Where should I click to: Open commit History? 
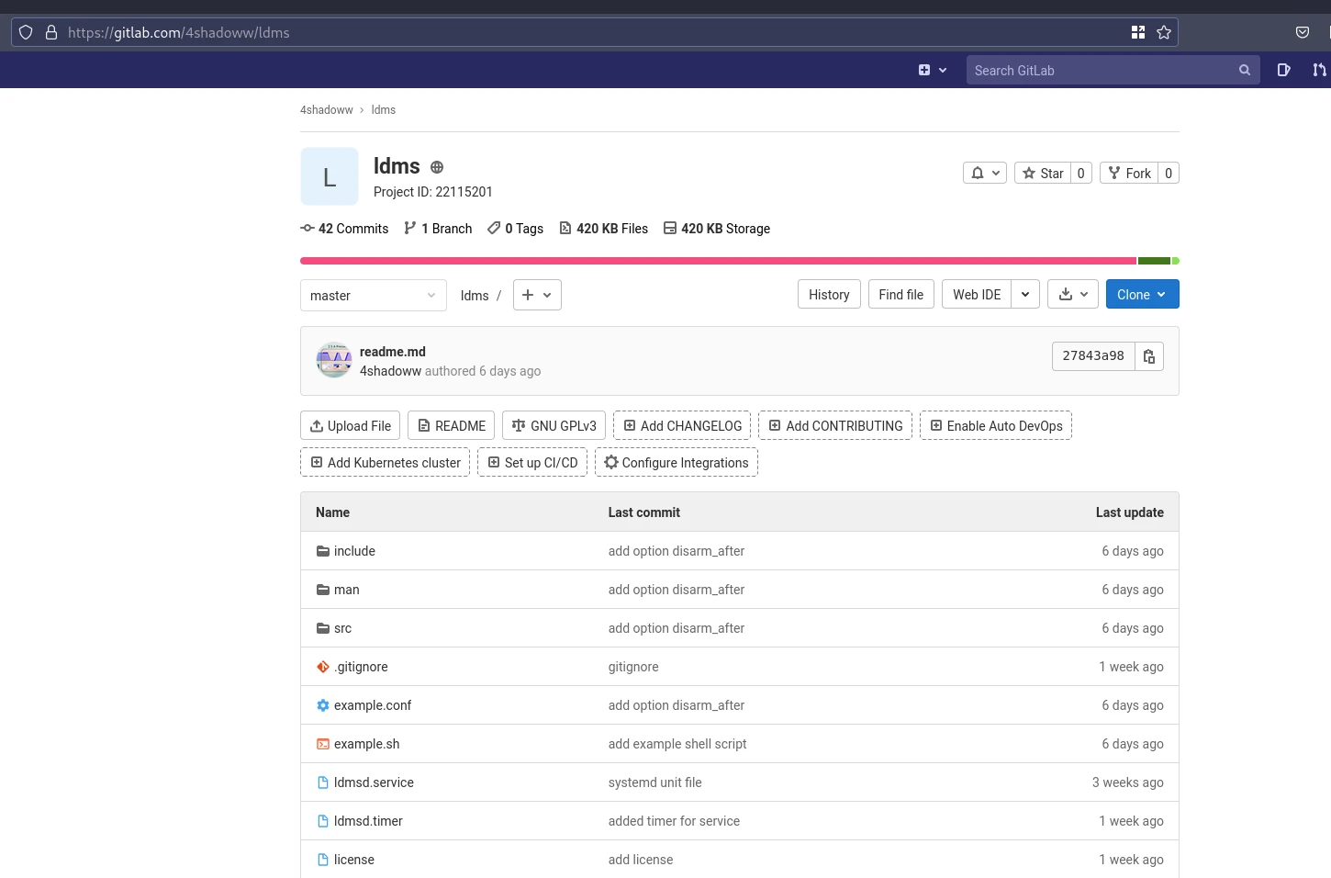point(830,294)
